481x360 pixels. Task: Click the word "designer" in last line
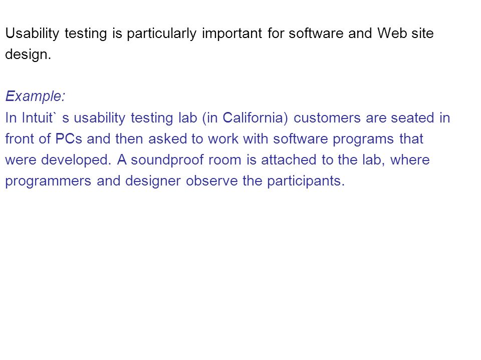tap(153, 181)
